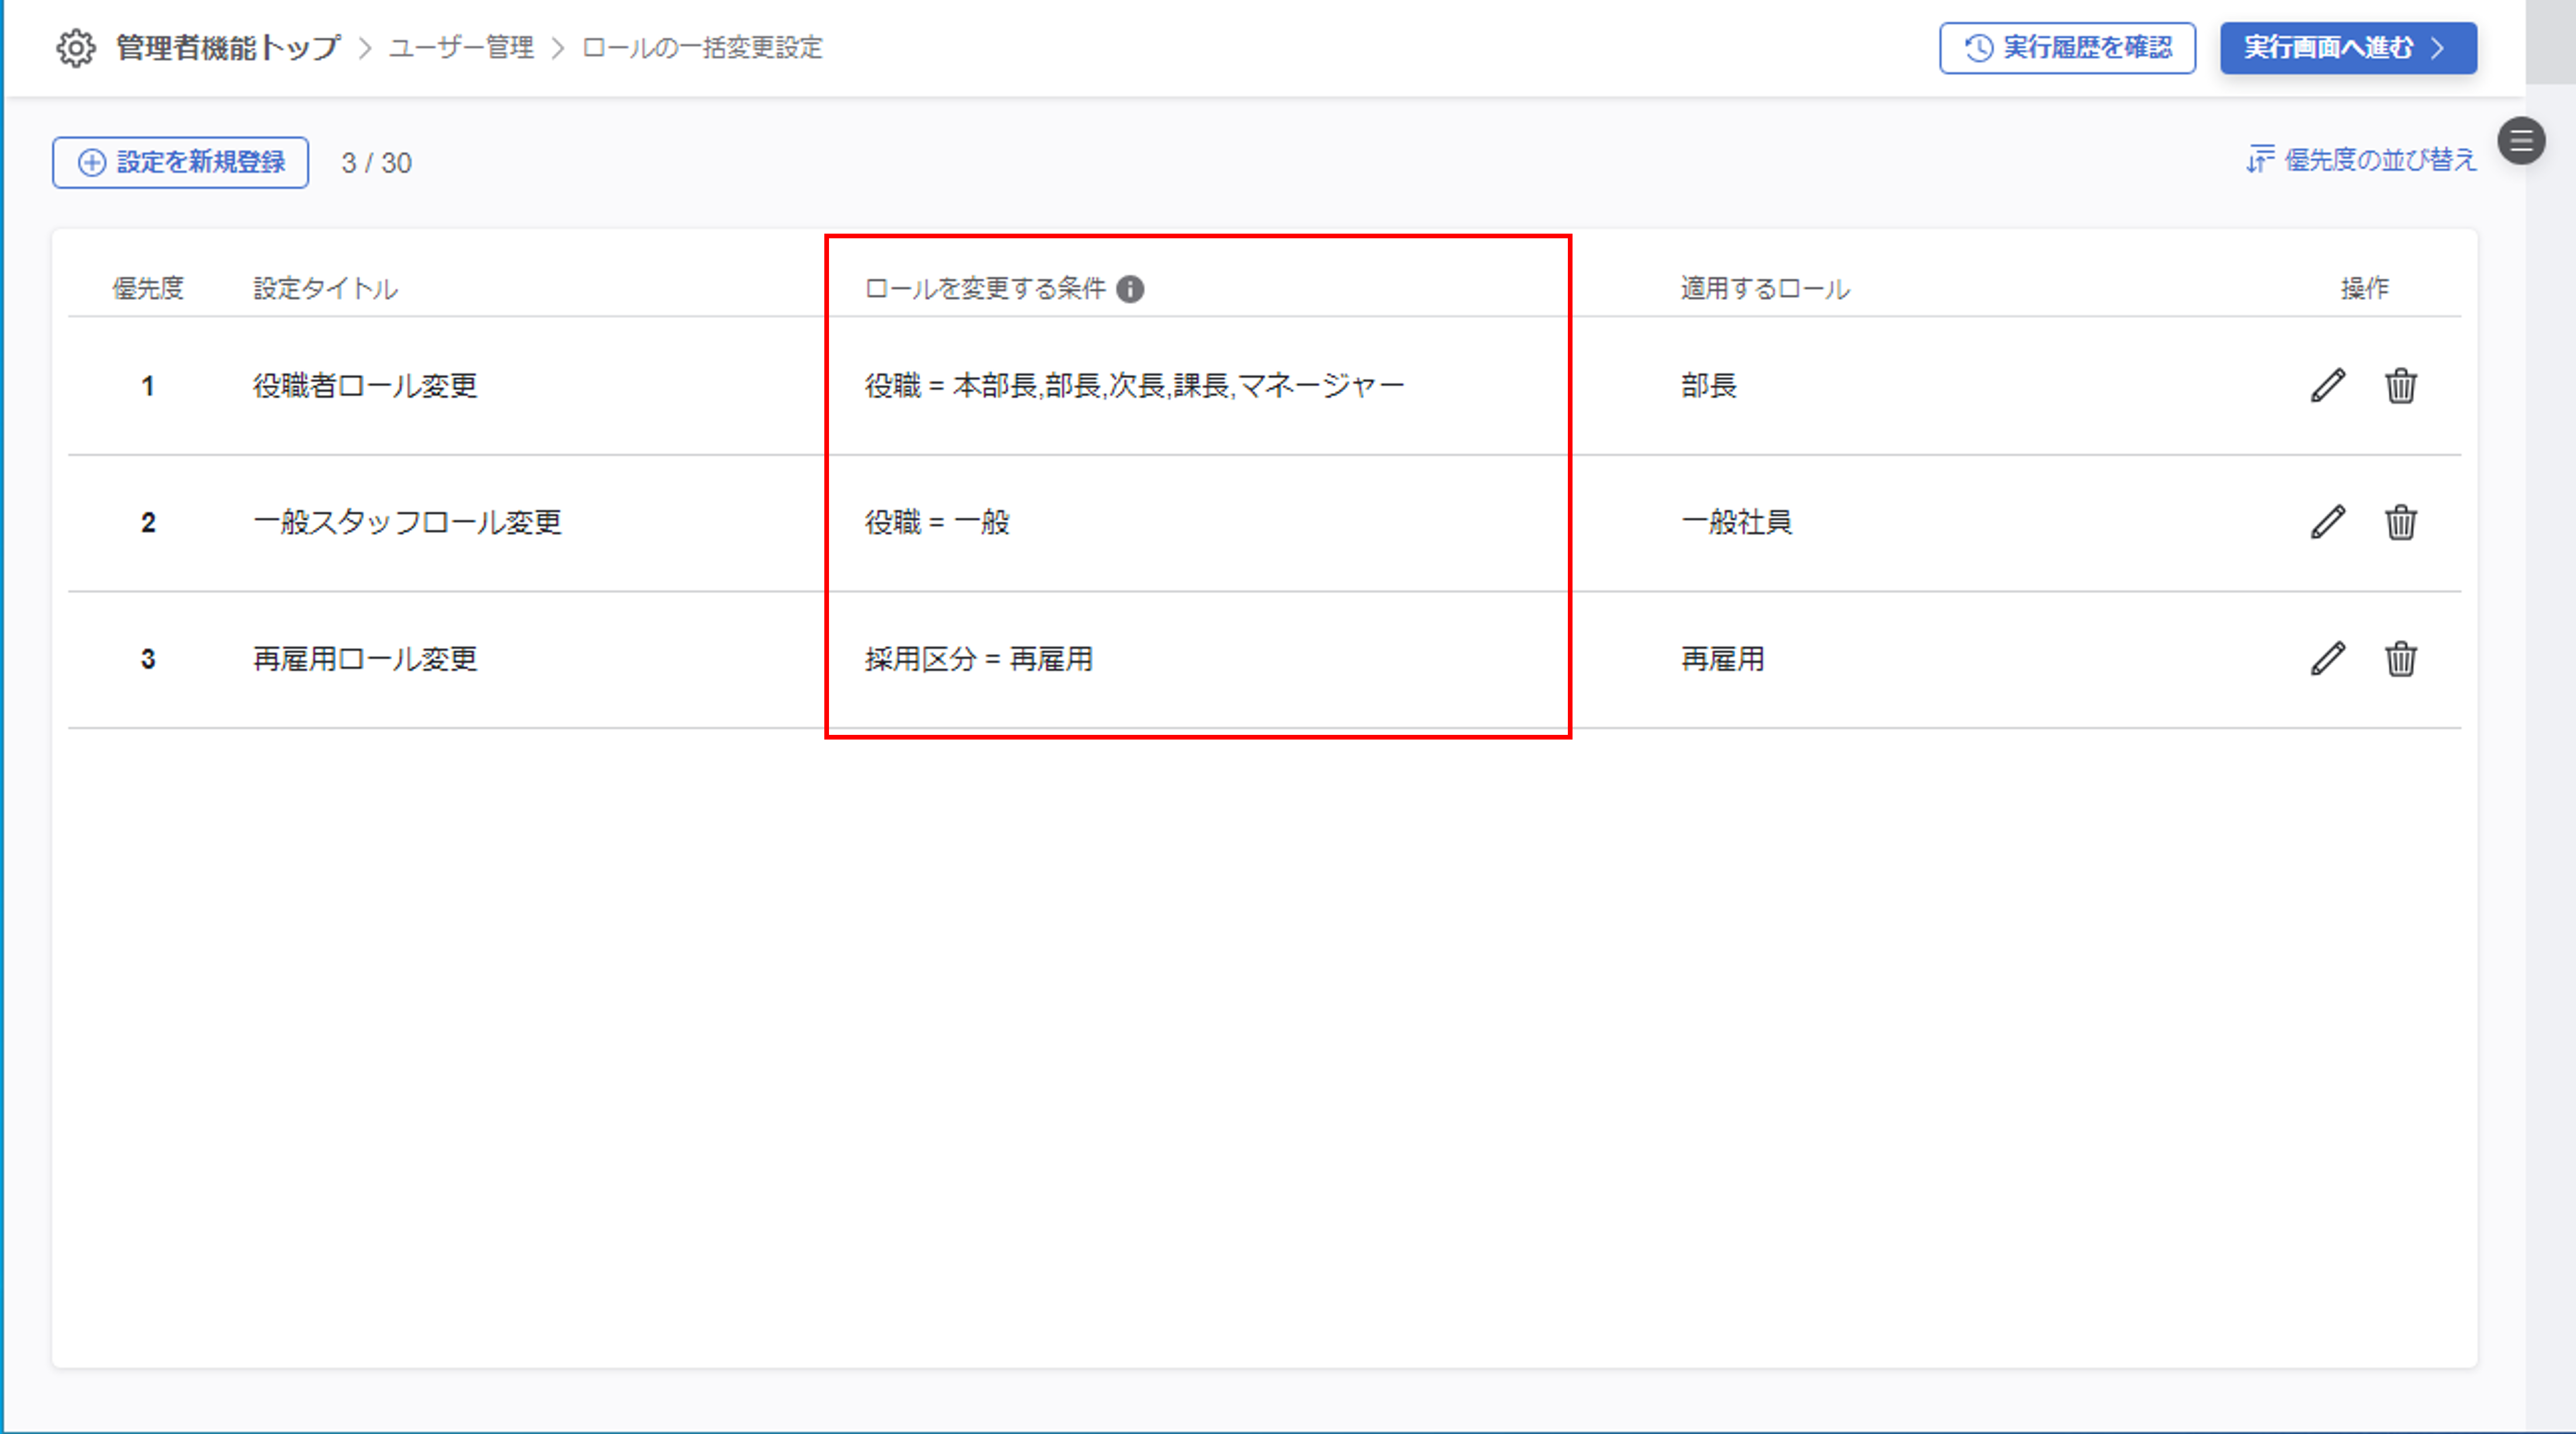Click condition 役職 = 本部長,部長,次長,課長,マネージャー
The height and width of the screenshot is (1434, 2576).
pos(1135,386)
